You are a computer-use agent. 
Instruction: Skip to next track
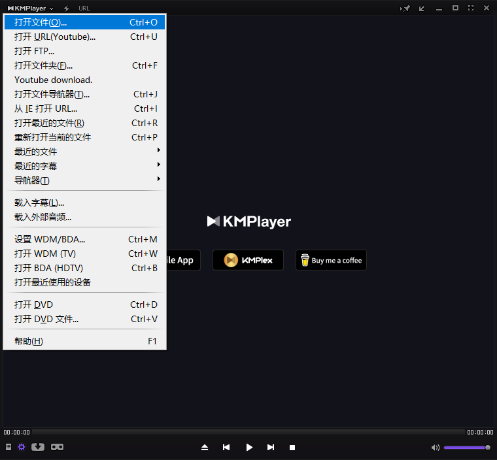pyautogui.click(x=270, y=448)
